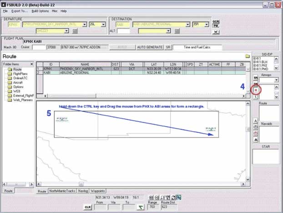
Task: Open the yellow folder icon above SID/DP
Action: pyautogui.click(x=248, y=56)
